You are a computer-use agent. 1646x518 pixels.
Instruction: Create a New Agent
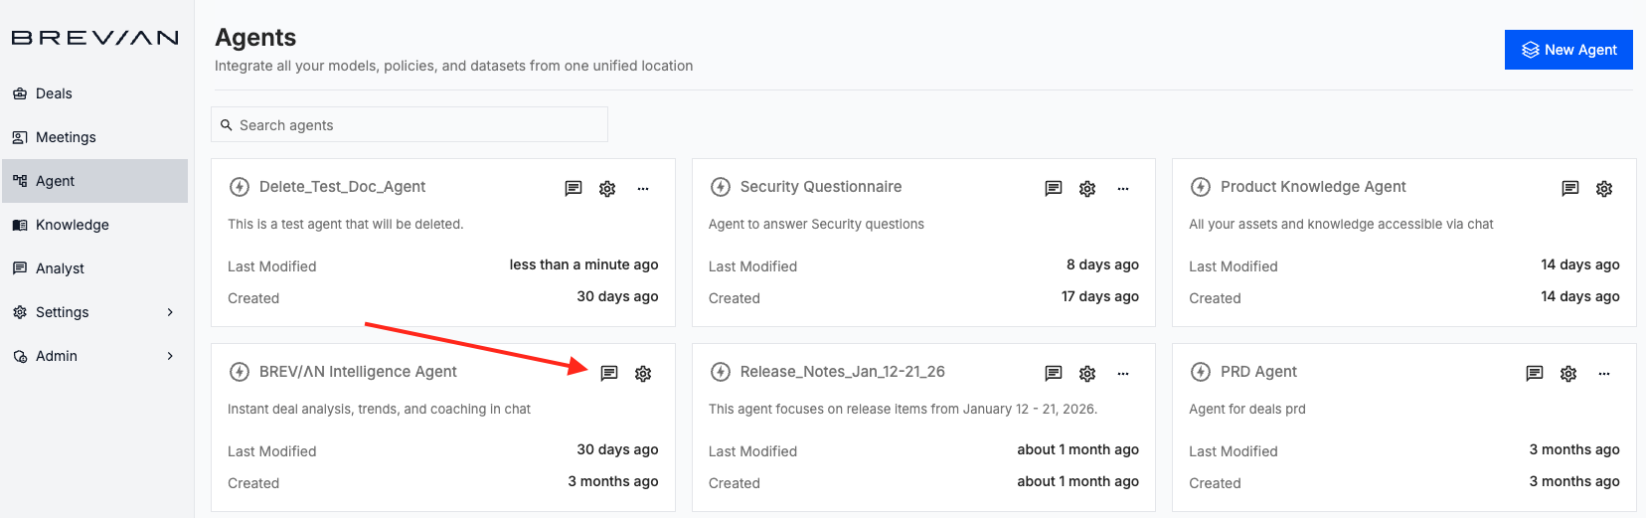(1568, 50)
